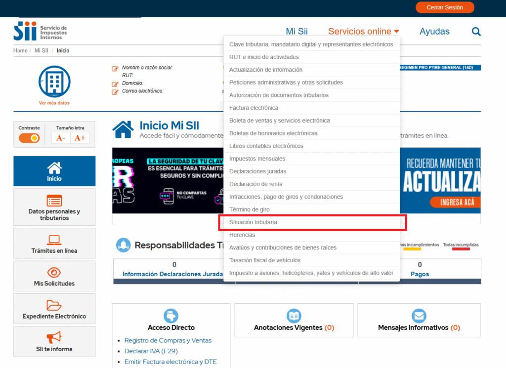Open Declaración de renta menu item
Screen dimensions: 506x368
tap(255, 184)
